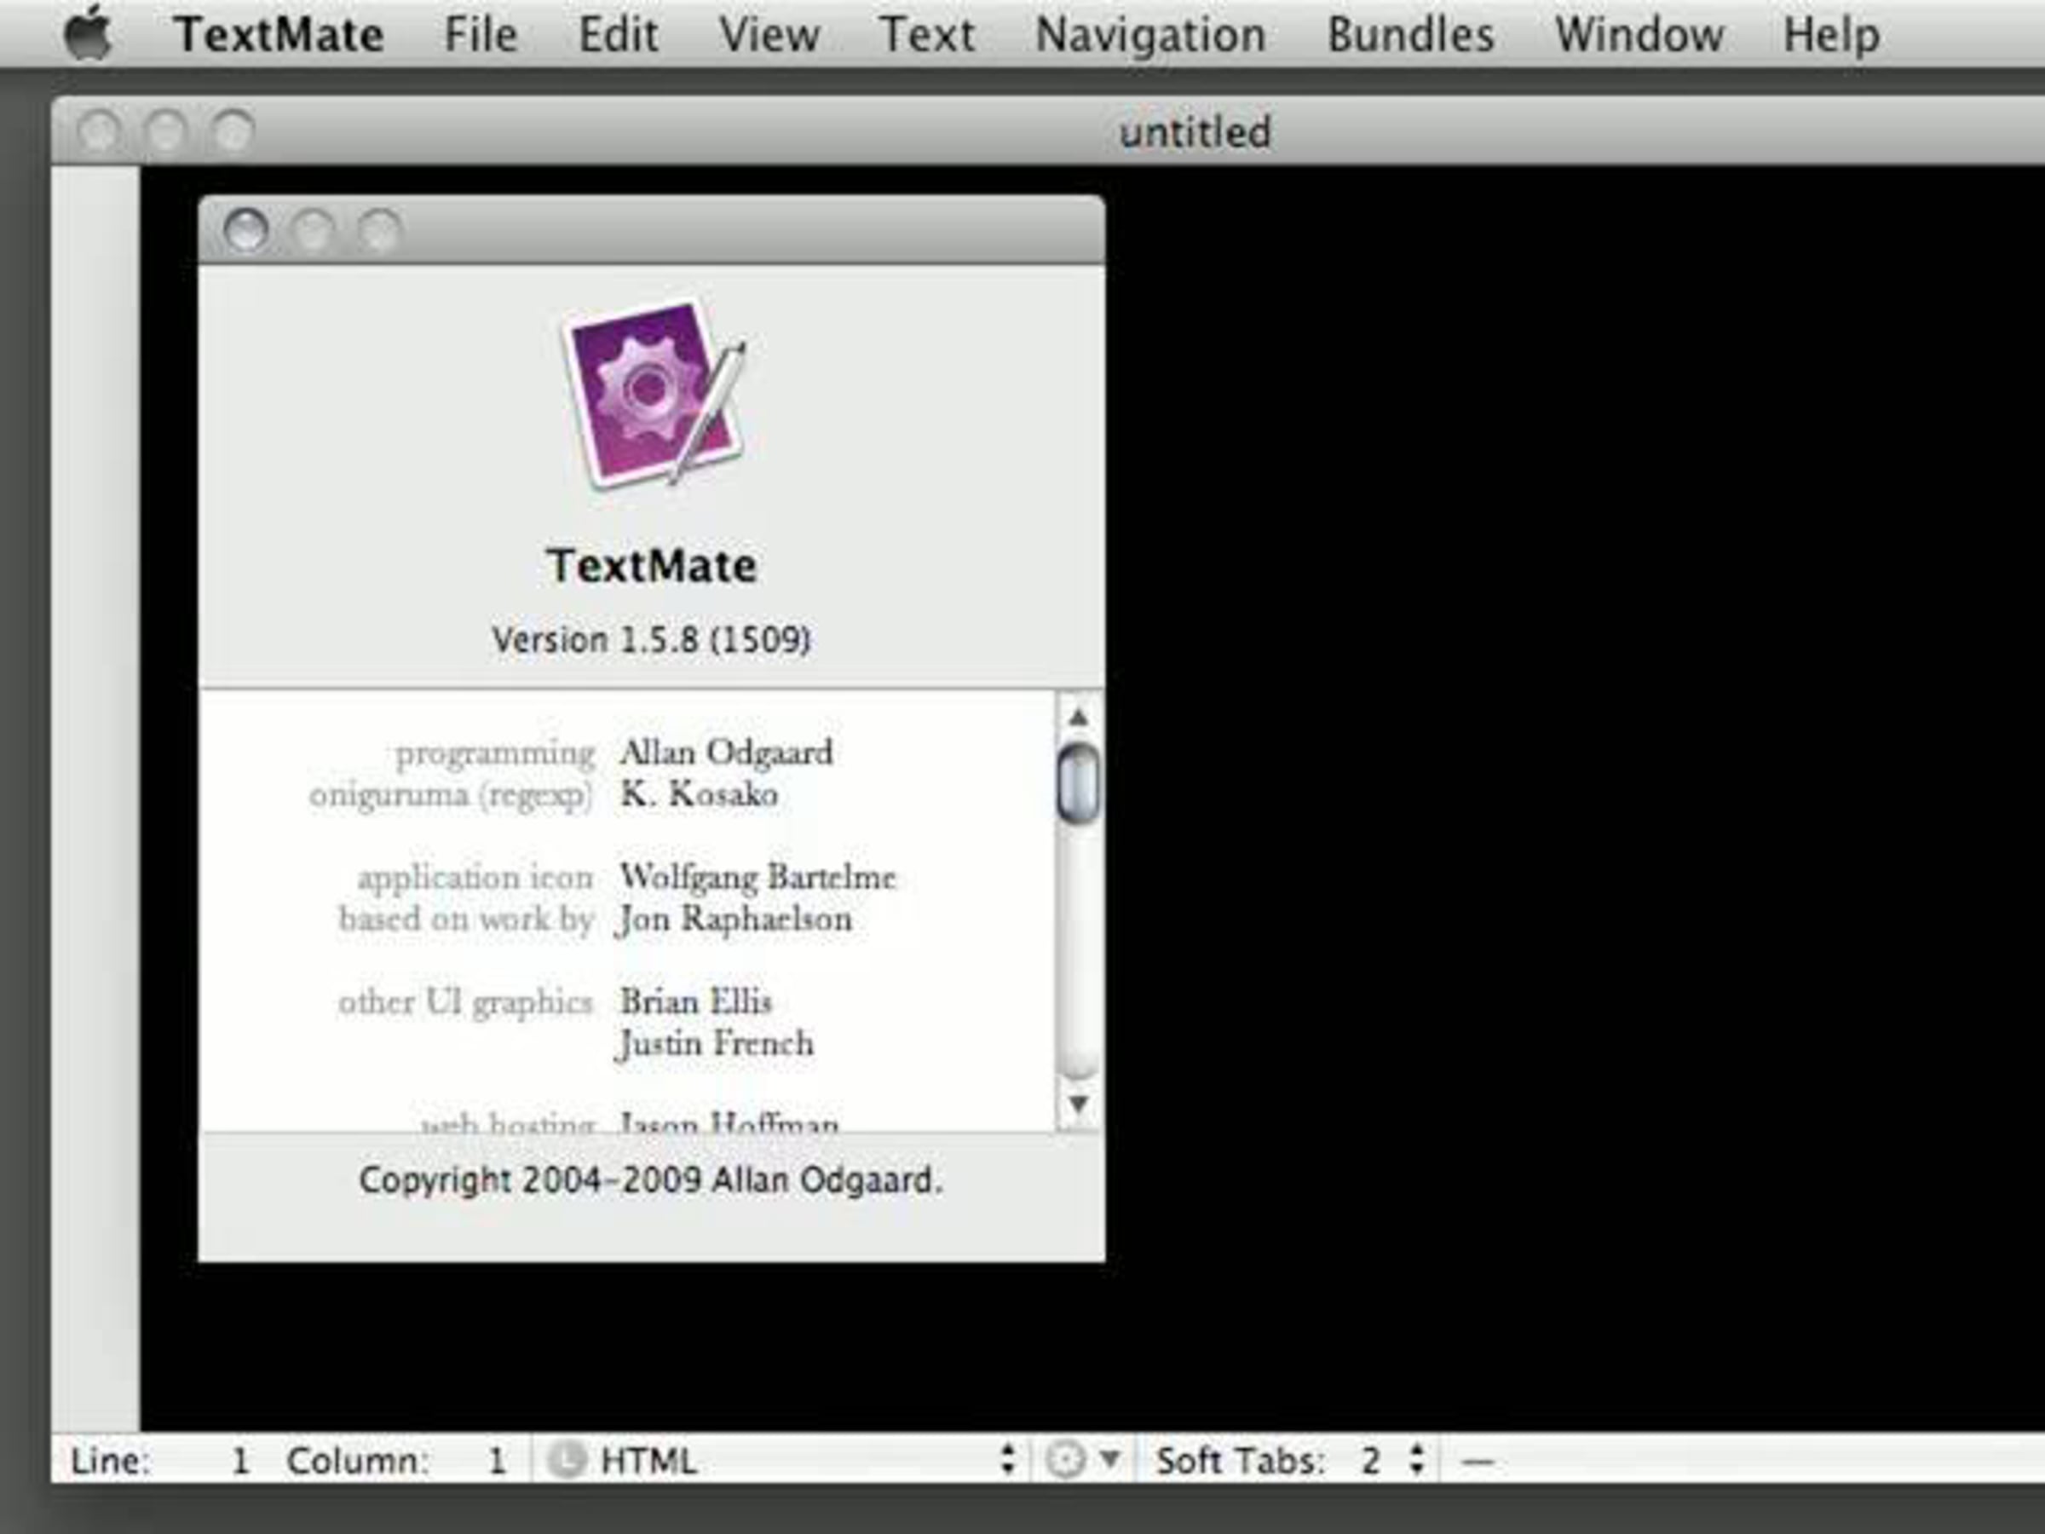The image size is (2045, 1534).
Task: Click the About panel zoom button
Action: pyautogui.click(x=379, y=230)
